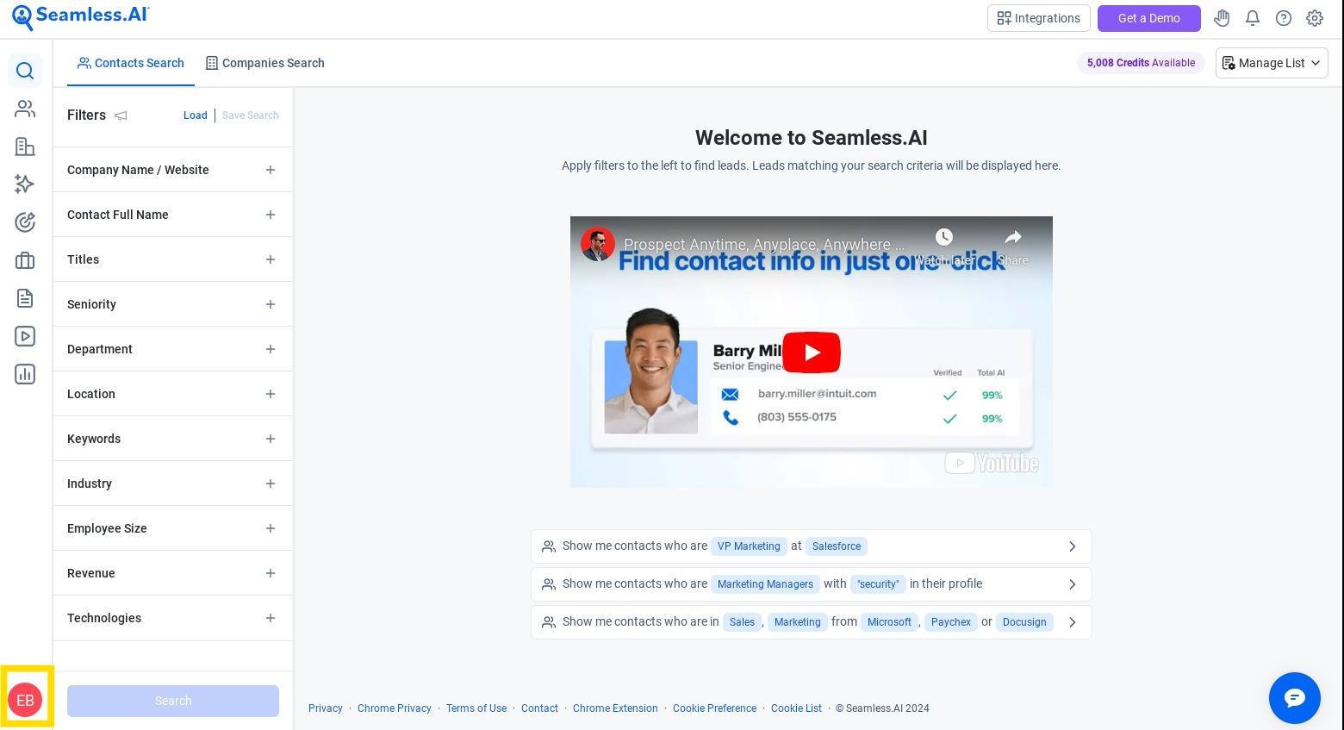
Task: Select the Marketing Managers with security suggestion
Action: 812,584
